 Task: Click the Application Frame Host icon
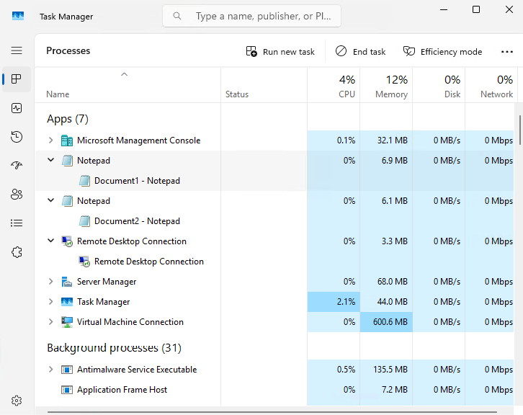pos(67,390)
